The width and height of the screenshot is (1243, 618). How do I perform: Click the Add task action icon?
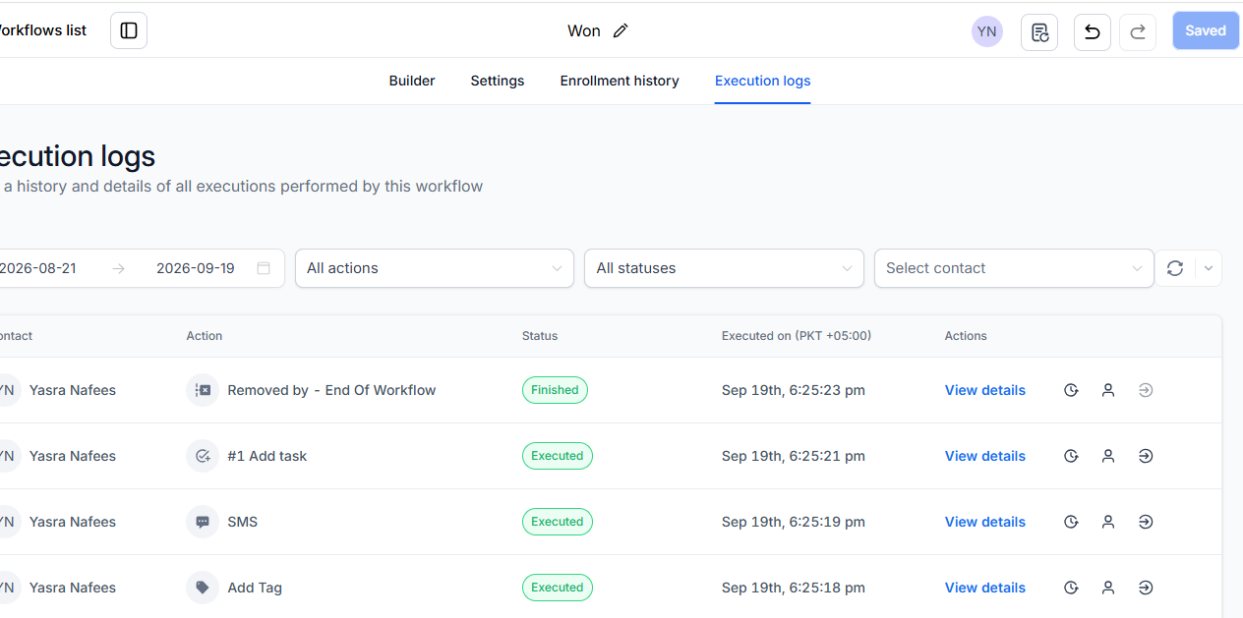[x=203, y=456]
